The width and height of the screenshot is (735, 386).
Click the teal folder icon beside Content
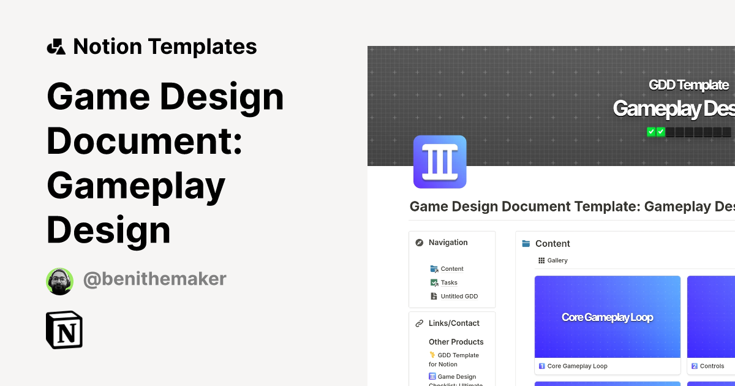click(x=526, y=243)
